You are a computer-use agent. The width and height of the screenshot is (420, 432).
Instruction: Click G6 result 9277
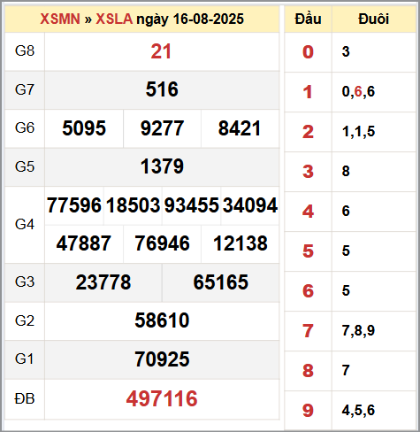point(162,128)
